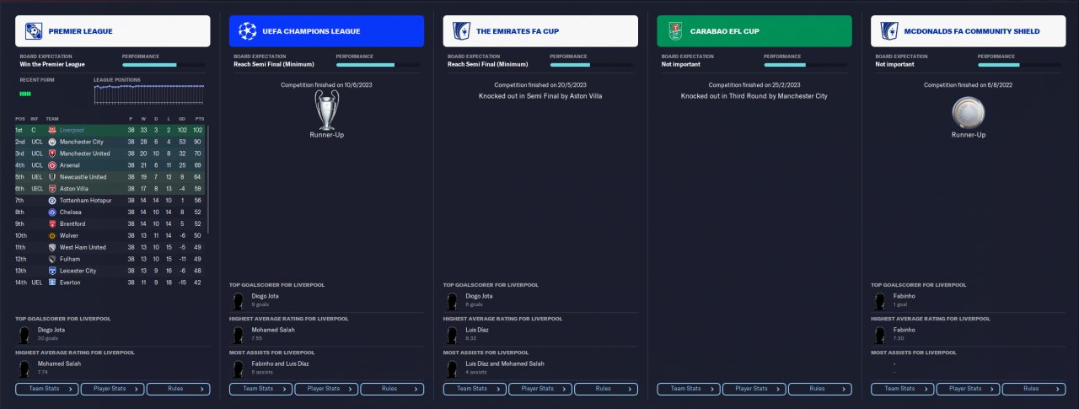Click 'Fabinho and Luis Díaz' most assists text
1079x409 pixels.
pyautogui.click(x=281, y=363)
